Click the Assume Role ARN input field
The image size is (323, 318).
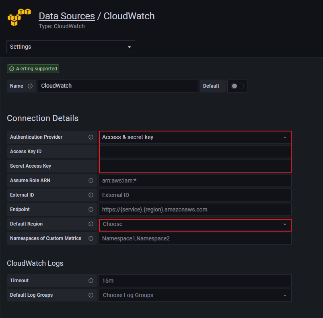[x=195, y=181]
